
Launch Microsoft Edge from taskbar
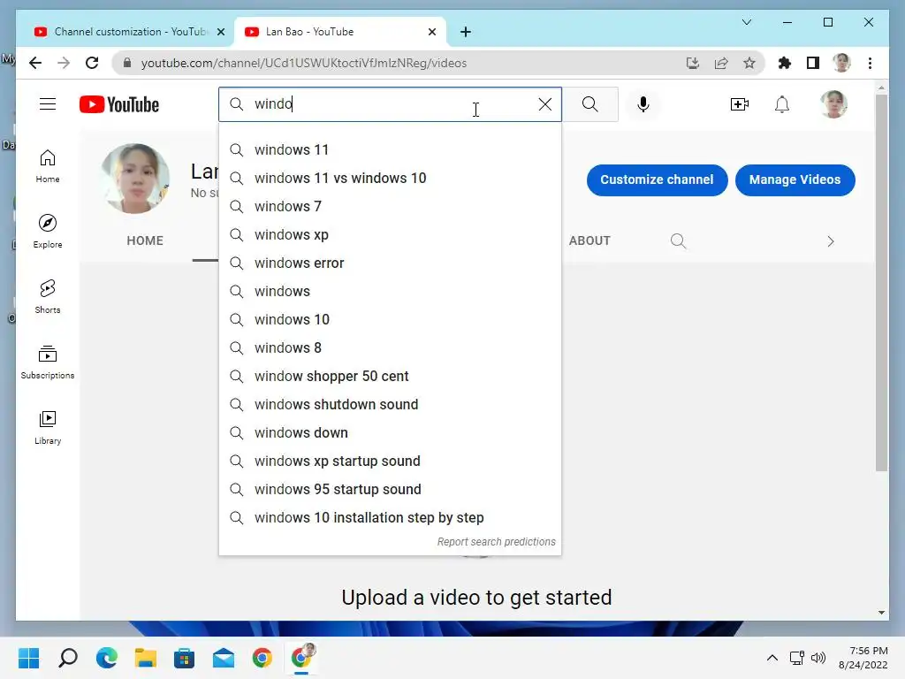[106, 658]
